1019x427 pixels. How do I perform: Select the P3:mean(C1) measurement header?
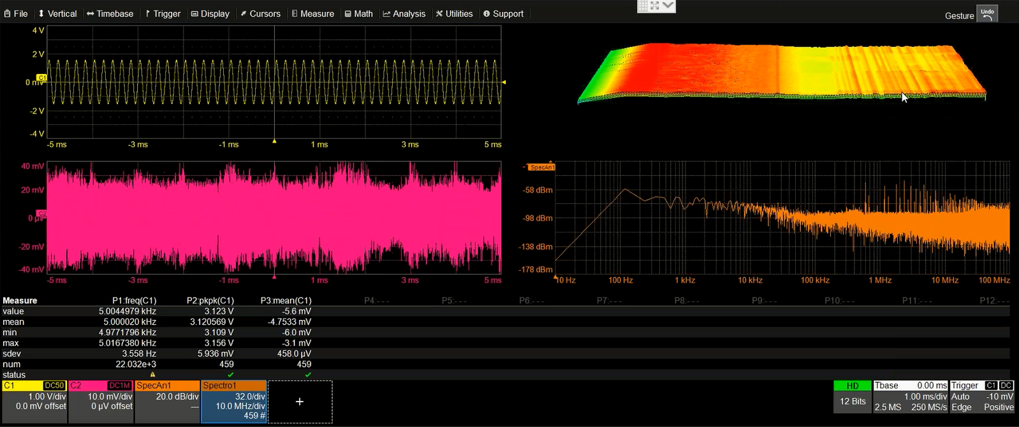tap(286, 300)
